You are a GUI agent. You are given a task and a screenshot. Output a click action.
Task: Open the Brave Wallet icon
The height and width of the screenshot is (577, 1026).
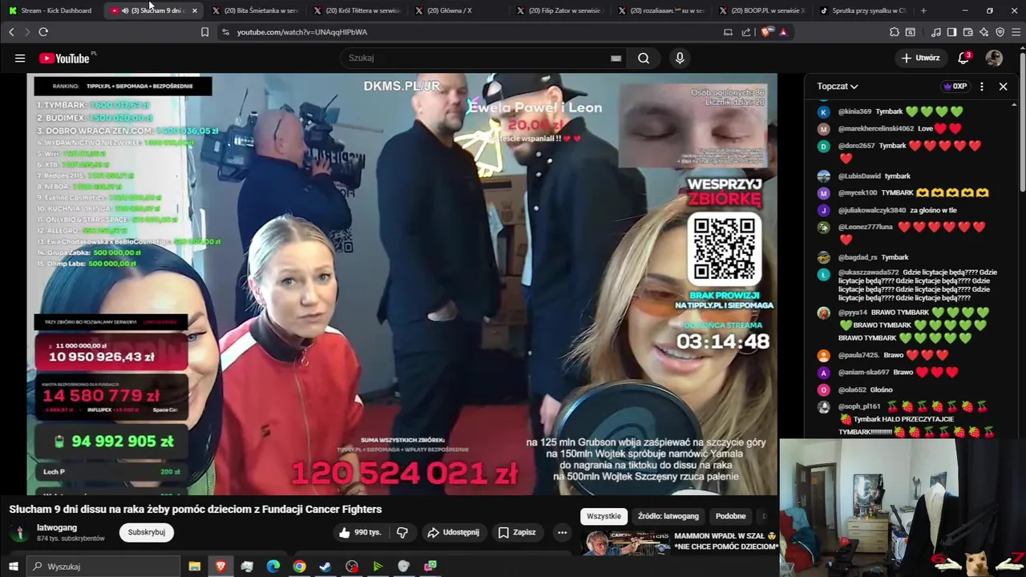click(967, 32)
